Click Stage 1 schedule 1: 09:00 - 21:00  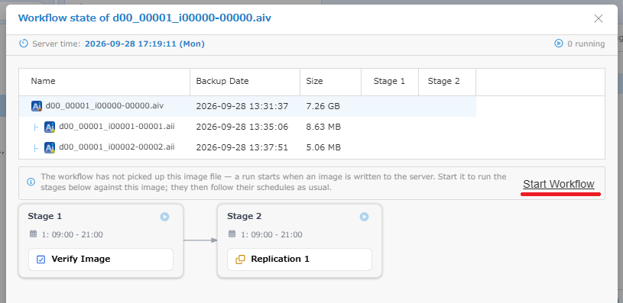point(73,234)
